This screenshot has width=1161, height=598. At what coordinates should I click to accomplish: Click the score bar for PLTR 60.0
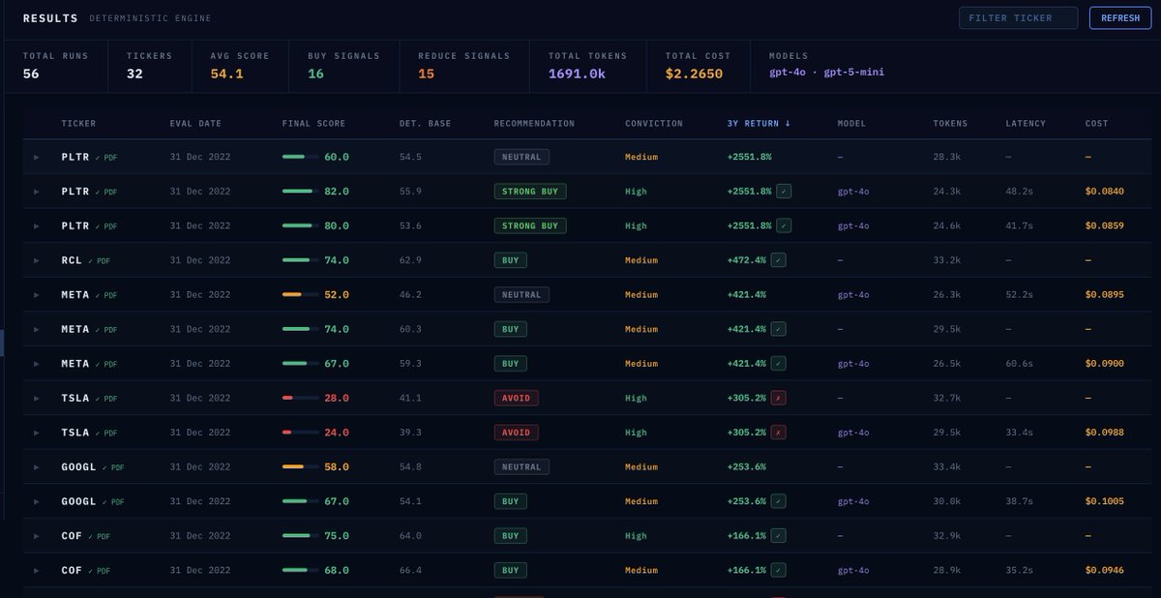pos(300,157)
